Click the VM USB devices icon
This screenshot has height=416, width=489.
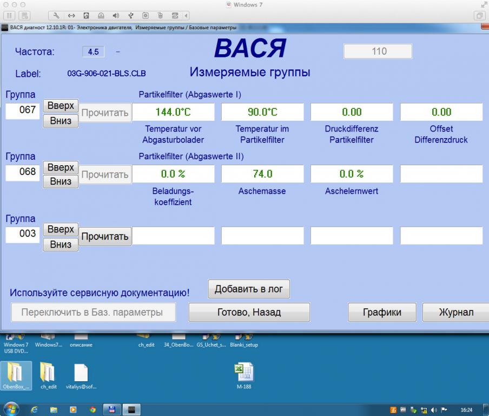click(x=131, y=15)
